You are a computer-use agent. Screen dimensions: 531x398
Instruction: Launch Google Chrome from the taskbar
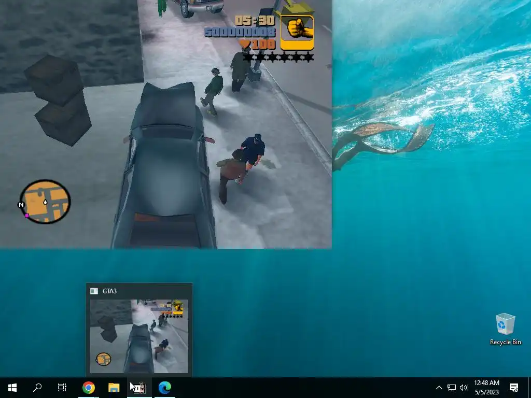[88, 388]
